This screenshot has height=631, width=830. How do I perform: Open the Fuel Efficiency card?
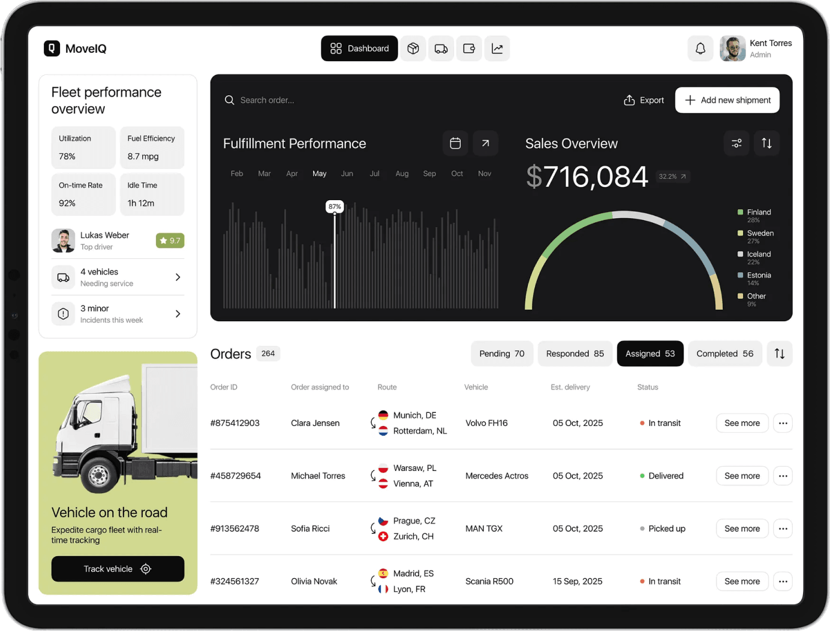[x=152, y=147]
